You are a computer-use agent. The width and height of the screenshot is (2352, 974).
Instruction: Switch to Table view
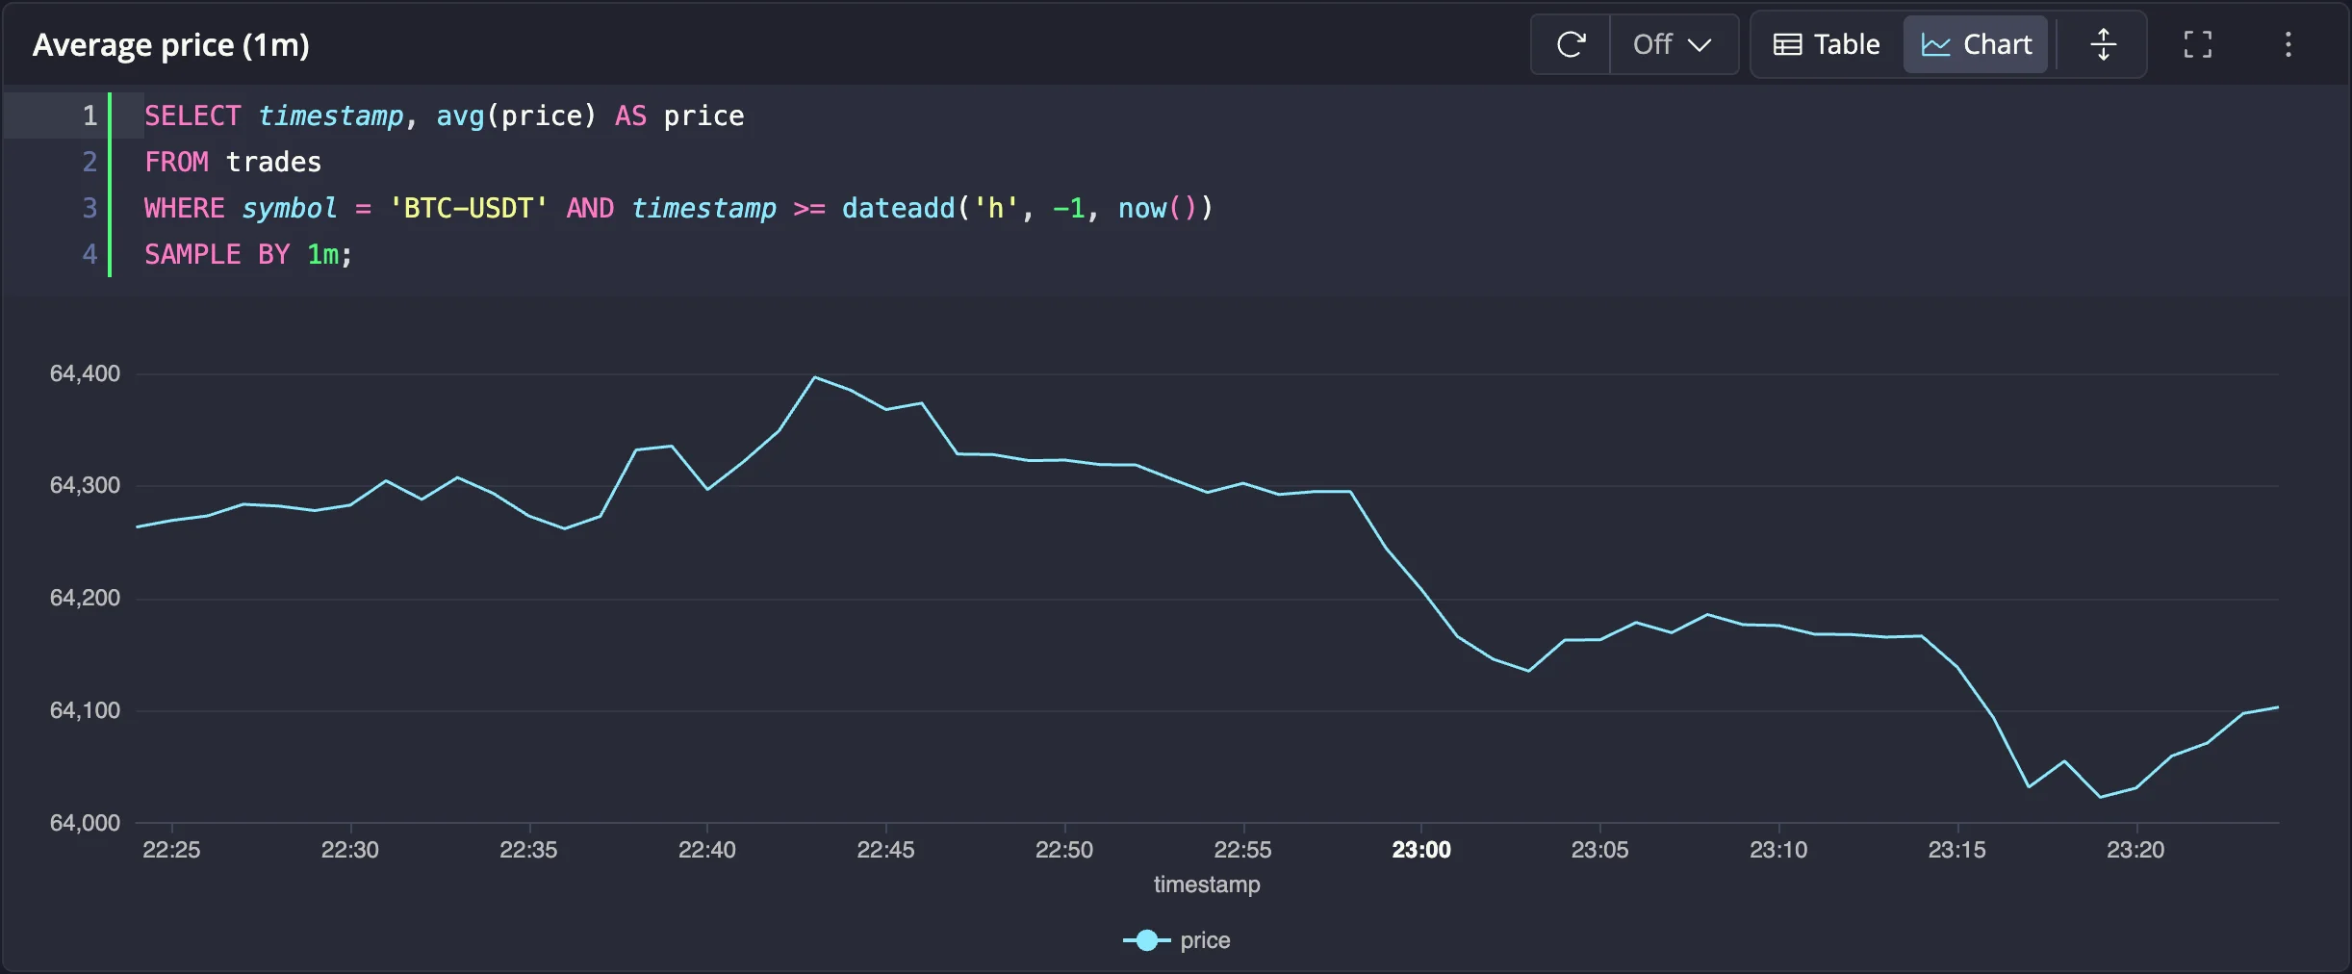coord(1827,44)
